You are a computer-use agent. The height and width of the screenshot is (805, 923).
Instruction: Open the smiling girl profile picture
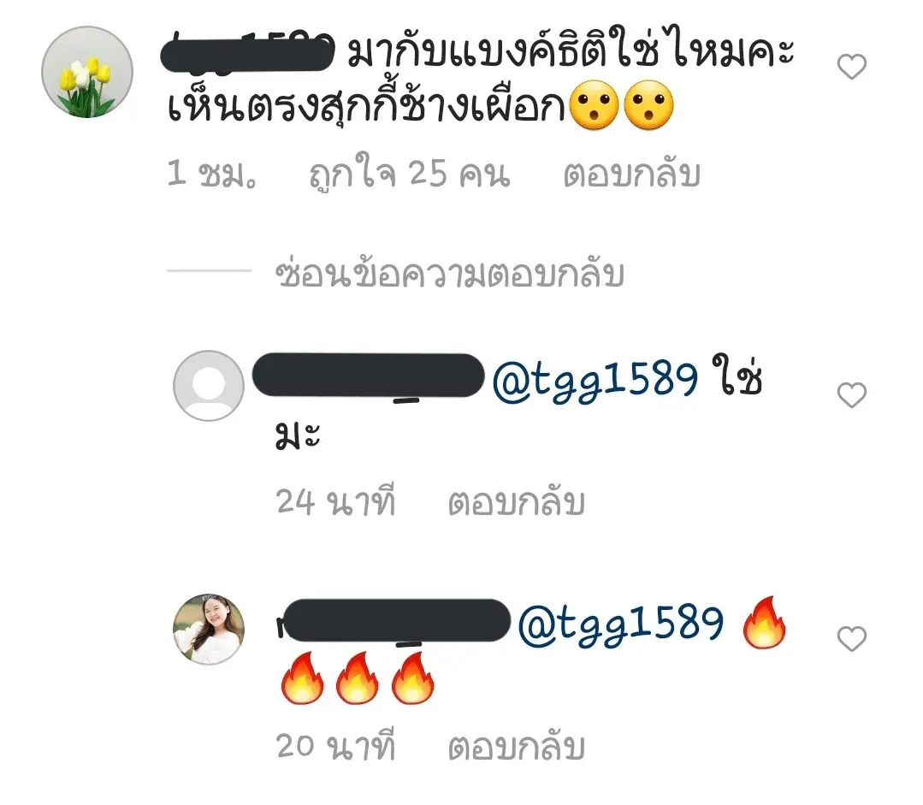point(209,629)
